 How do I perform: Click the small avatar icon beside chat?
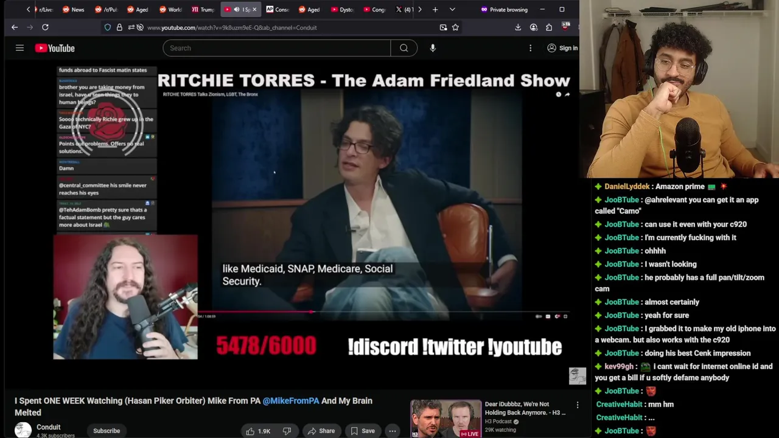pos(577,376)
